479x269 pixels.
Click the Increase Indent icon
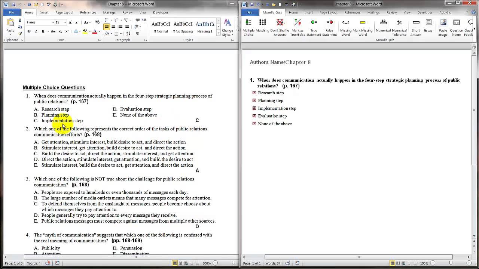[144, 20]
